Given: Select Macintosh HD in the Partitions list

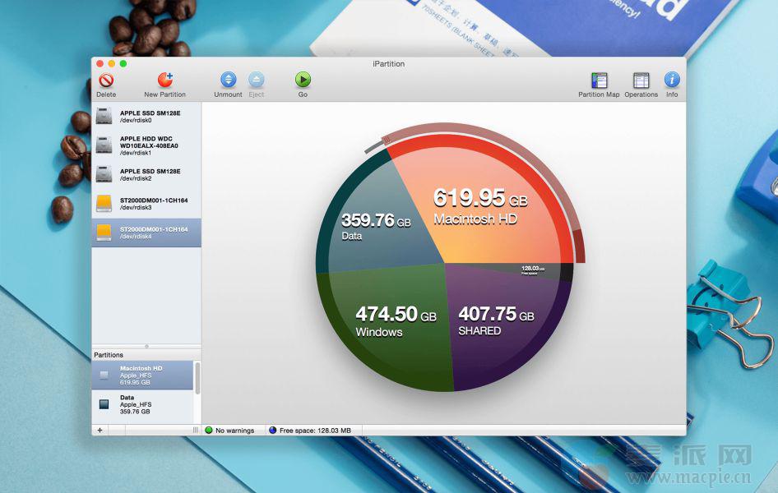Looking at the screenshot, I should [144, 375].
